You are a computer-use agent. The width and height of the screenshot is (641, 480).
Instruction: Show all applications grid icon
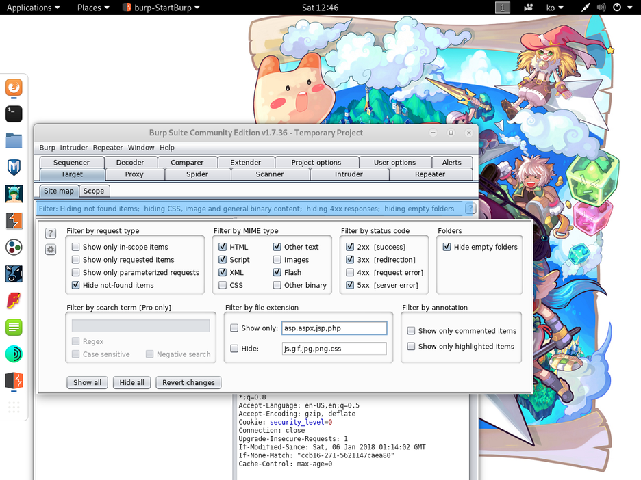point(14,407)
